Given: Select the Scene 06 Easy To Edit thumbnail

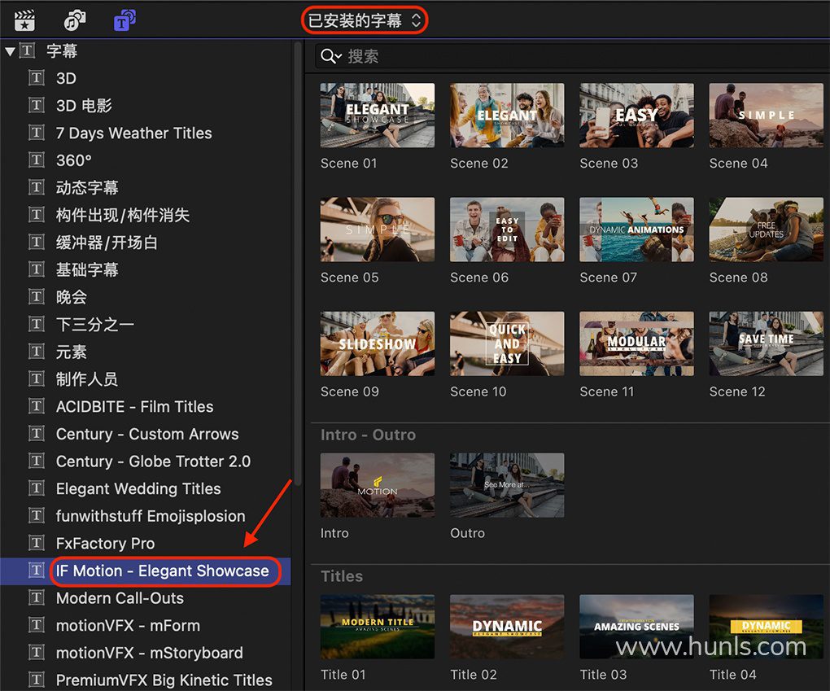Looking at the screenshot, I should (507, 230).
